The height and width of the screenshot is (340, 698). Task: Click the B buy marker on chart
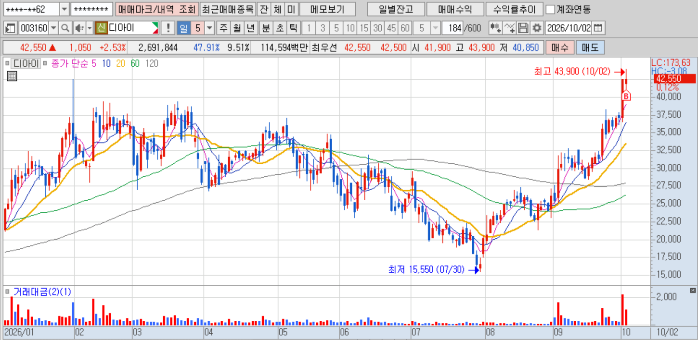(626, 97)
